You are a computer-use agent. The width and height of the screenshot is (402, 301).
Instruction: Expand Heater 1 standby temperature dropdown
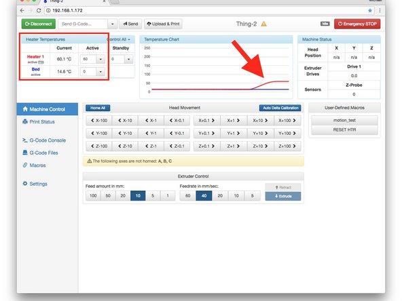pyautogui.click(x=129, y=59)
